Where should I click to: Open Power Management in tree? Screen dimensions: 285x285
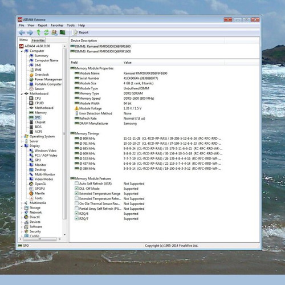[x=48, y=79]
